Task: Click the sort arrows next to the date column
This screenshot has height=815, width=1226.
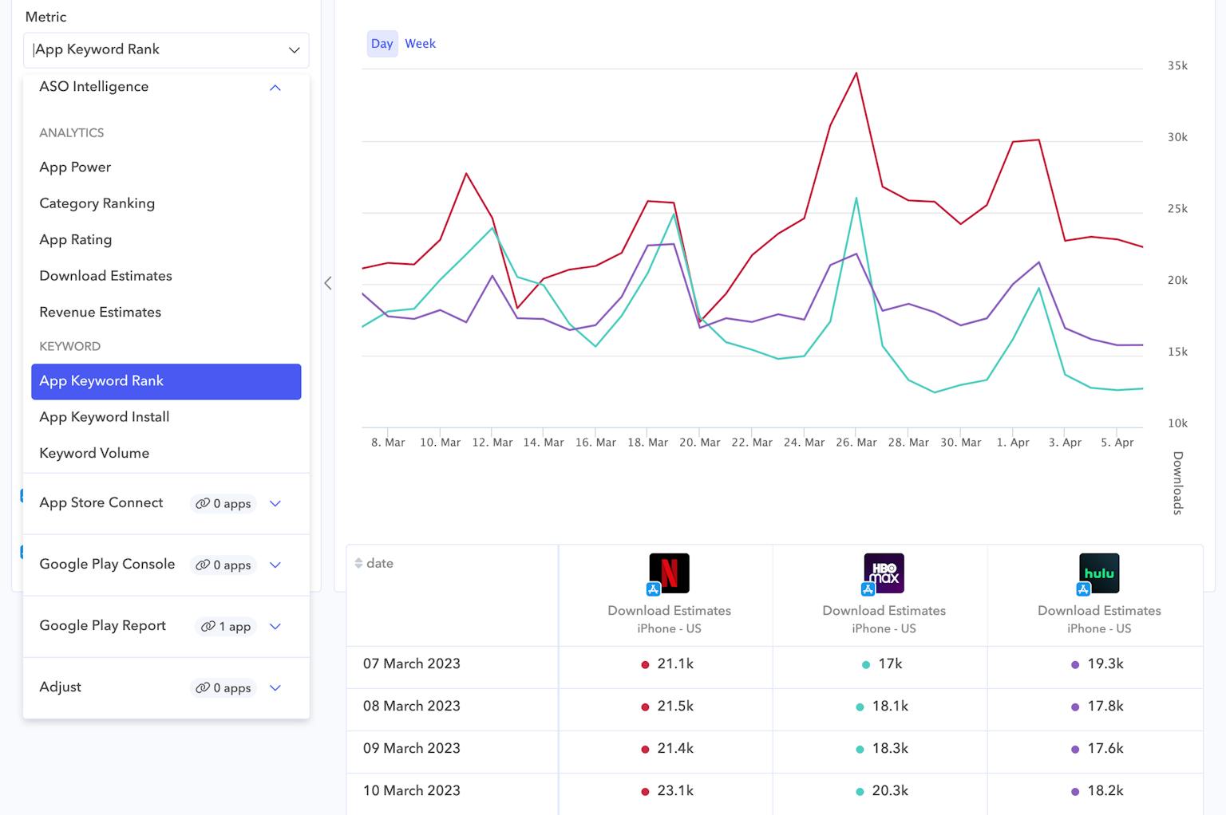Action: click(x=357, y=563)
